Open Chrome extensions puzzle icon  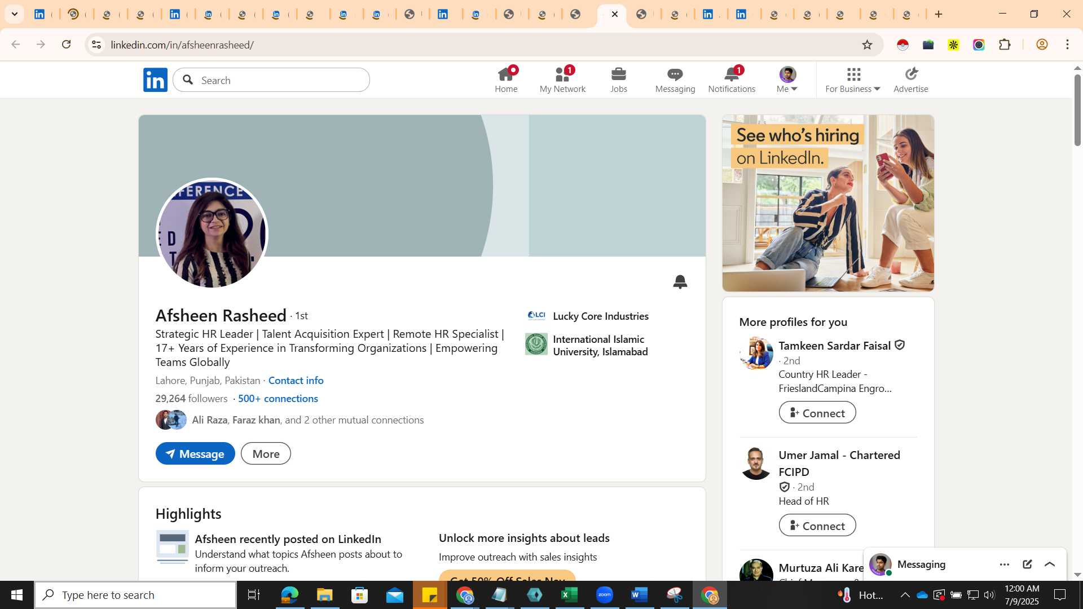pos(1005,45)
